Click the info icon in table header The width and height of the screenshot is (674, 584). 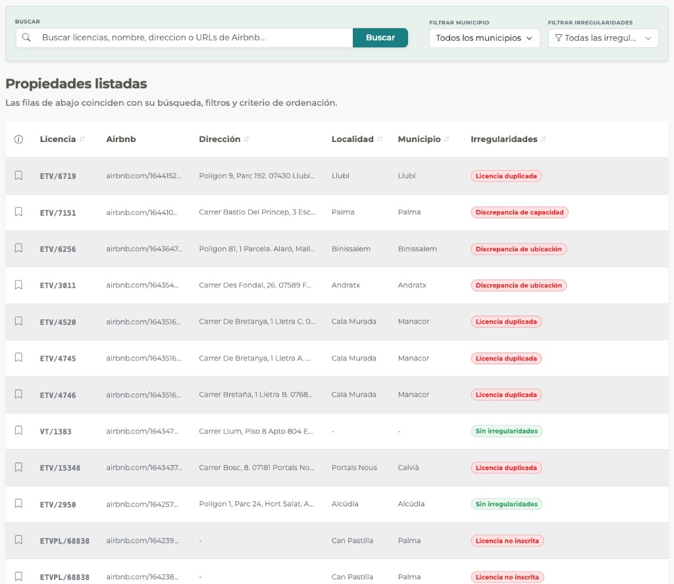[x=18, y=139]
